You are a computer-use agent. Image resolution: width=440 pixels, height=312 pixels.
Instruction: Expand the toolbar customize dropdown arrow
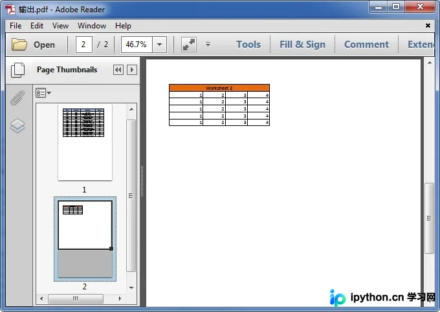click(x=208, y=45)
